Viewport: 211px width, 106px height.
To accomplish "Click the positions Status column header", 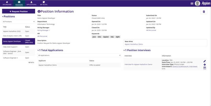I will 27,27.
